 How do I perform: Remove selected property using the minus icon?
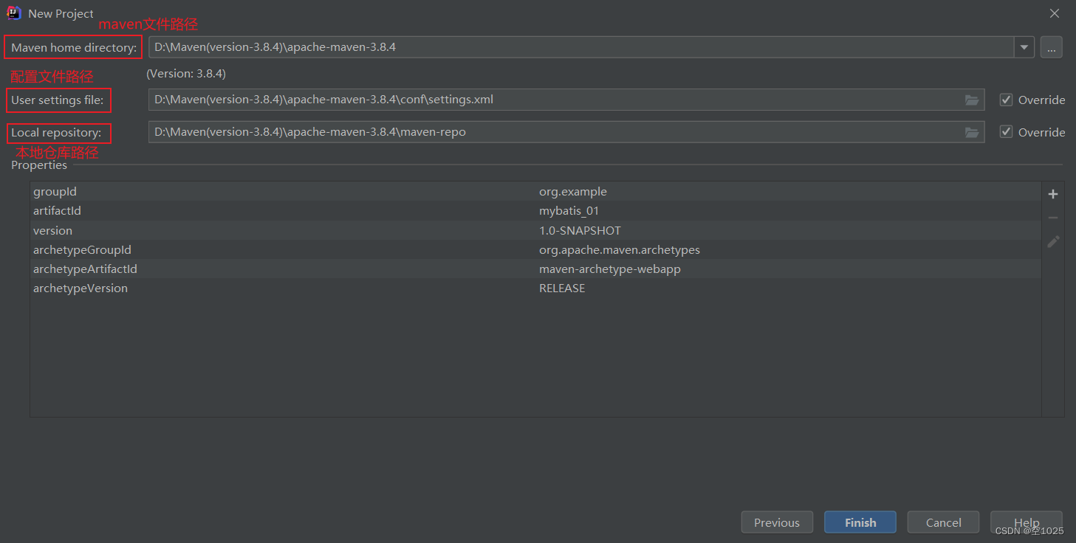pyautogui.click(x=1052, y=217)
